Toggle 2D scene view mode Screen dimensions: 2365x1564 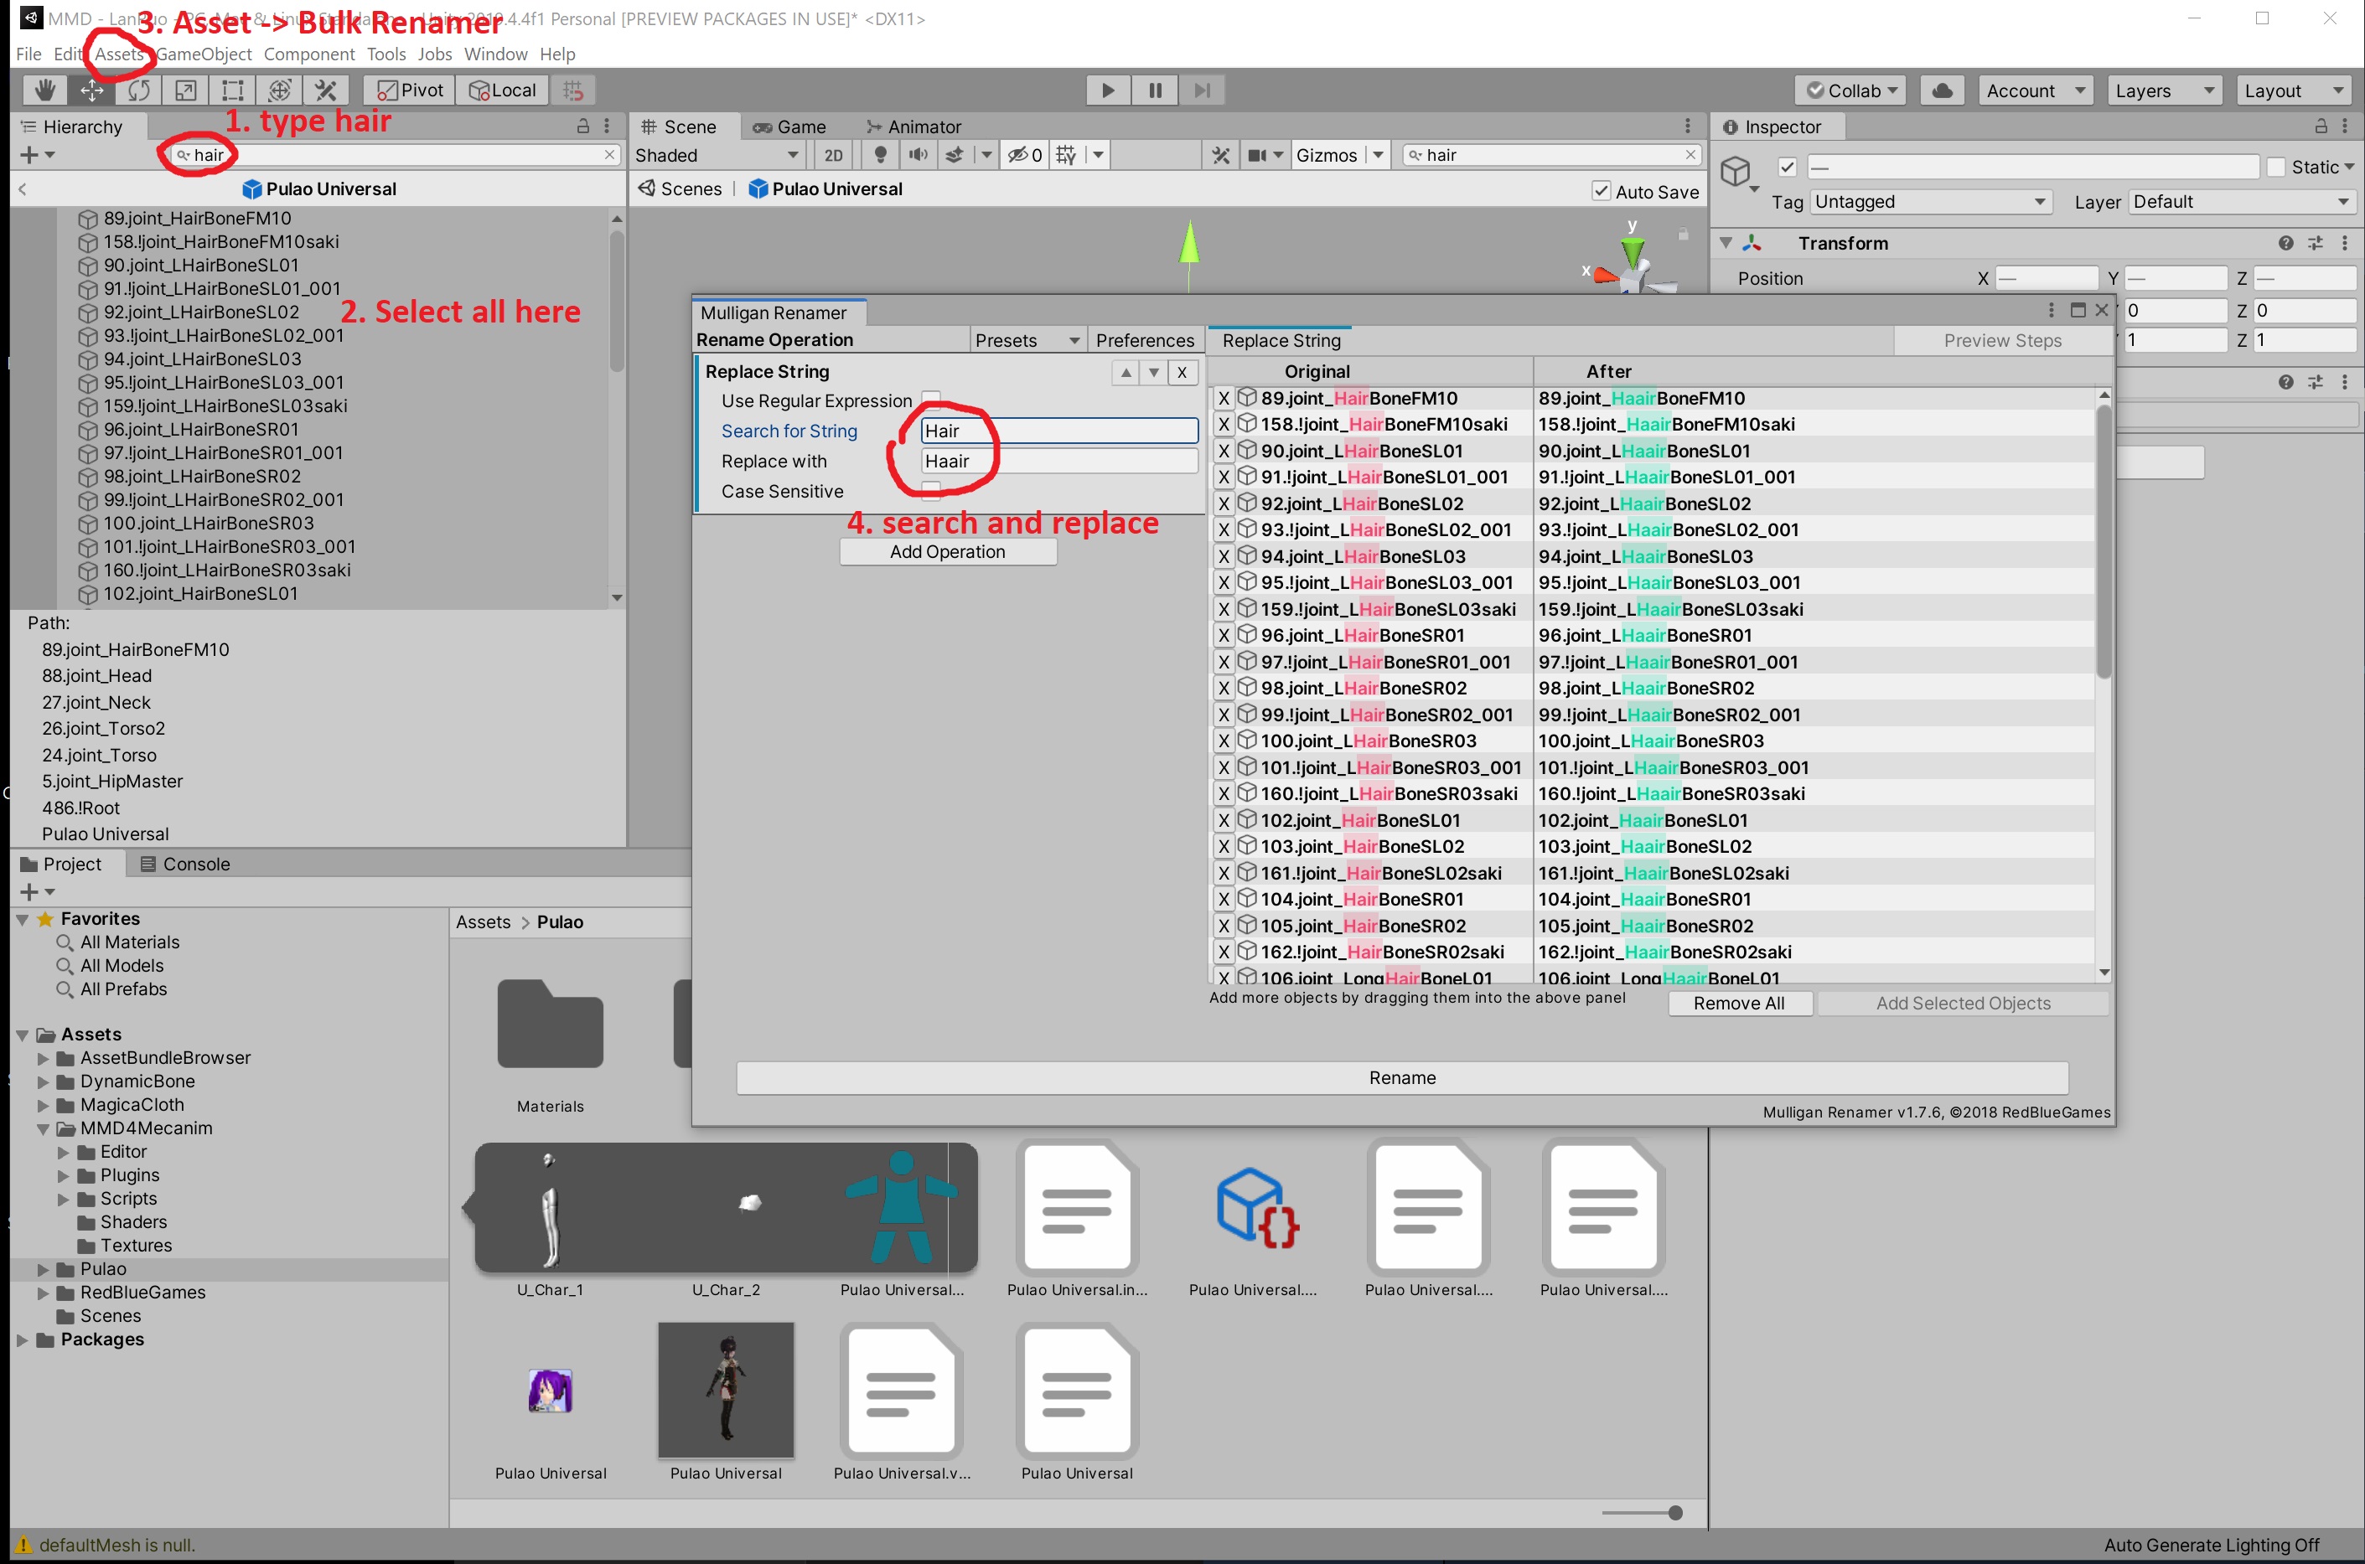pyautogui.click(x=833, y=155)
